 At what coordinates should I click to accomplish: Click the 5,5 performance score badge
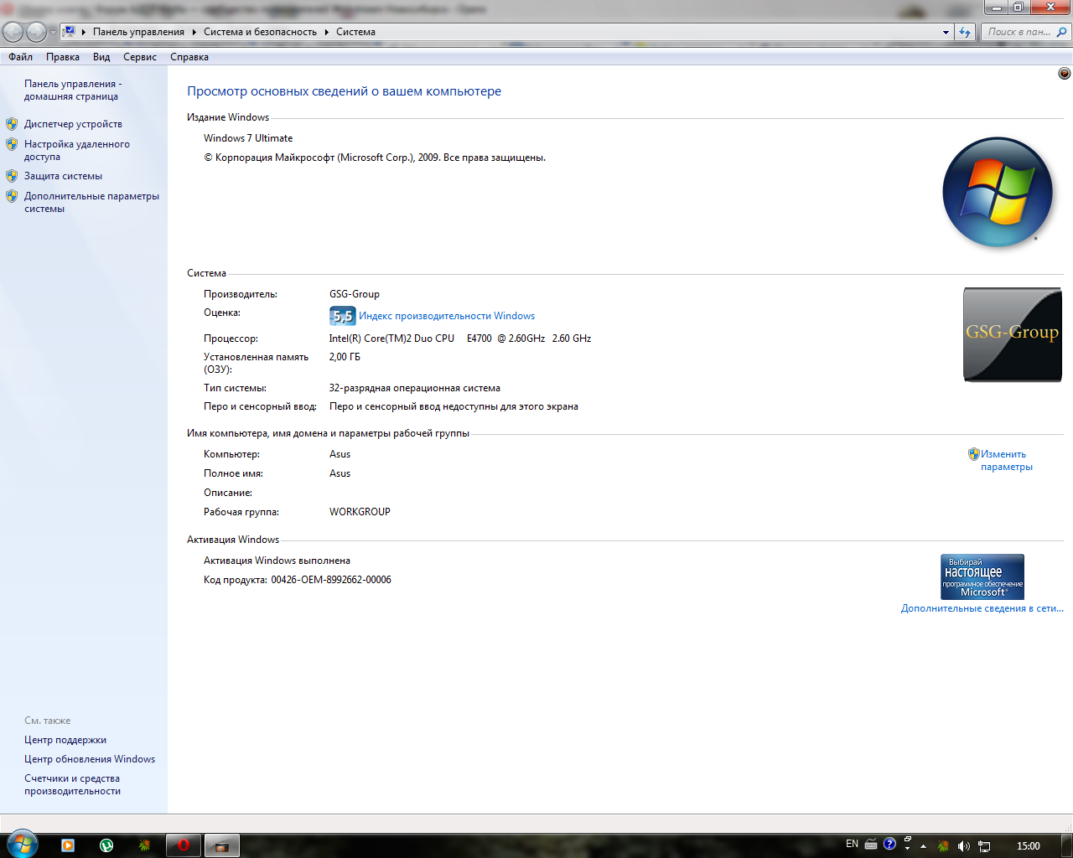click(343, 316)
